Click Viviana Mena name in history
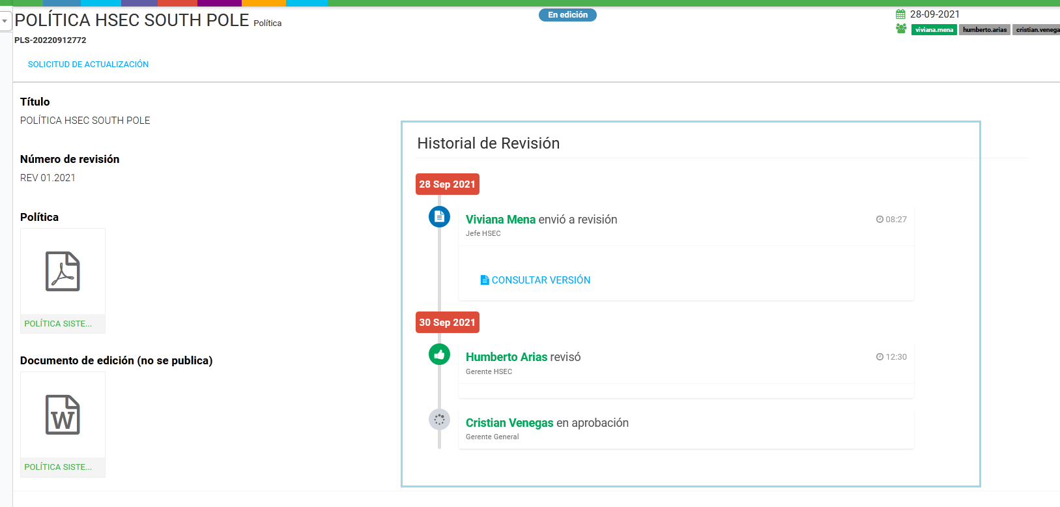The image size is (1060, 507). pos(500,220)
